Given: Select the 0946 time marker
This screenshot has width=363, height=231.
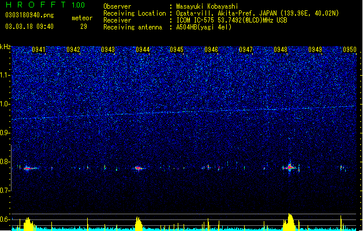Looking at the screenshot, I should (211, 49).
